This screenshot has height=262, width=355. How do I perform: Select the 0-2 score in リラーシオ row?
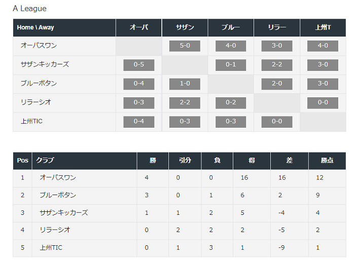click(x=231, y=103)
